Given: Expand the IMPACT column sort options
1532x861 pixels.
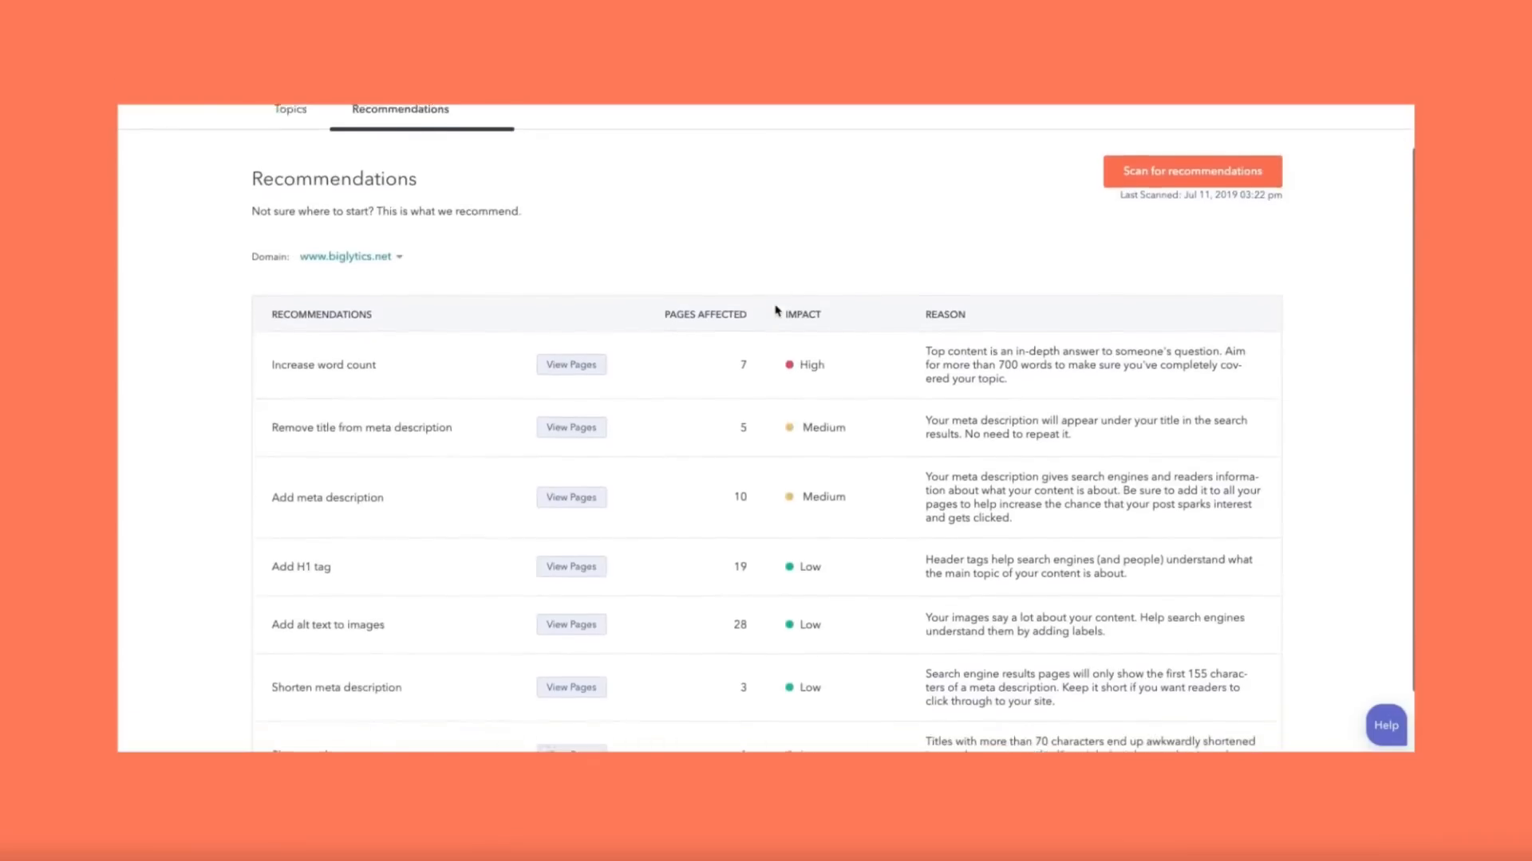Looking at the screenshot, I should tap(803, 314).
